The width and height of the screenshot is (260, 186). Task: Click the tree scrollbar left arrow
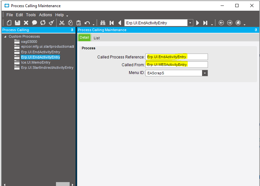pos(5,185)
